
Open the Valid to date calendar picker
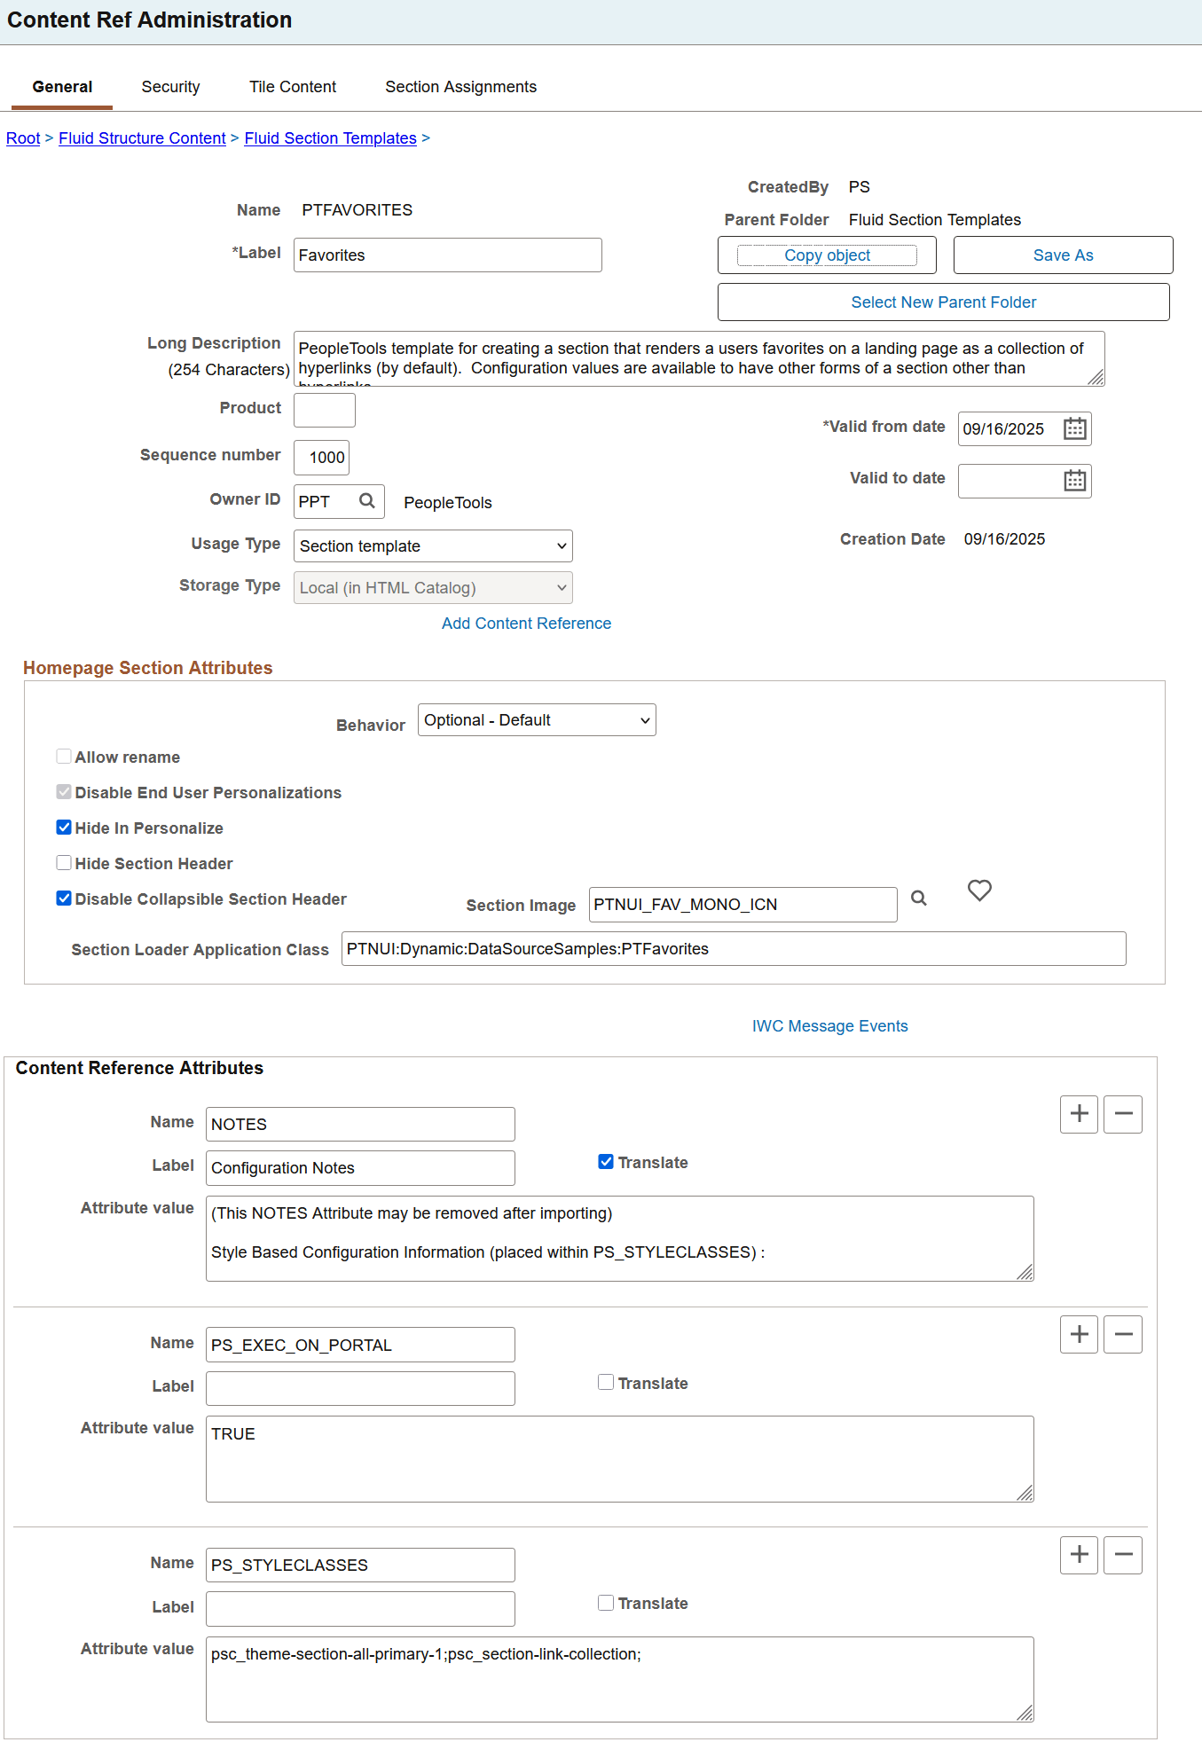click(1073, 481)
